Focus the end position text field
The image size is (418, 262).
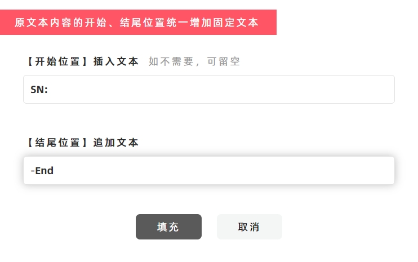[x=208, y=170]
